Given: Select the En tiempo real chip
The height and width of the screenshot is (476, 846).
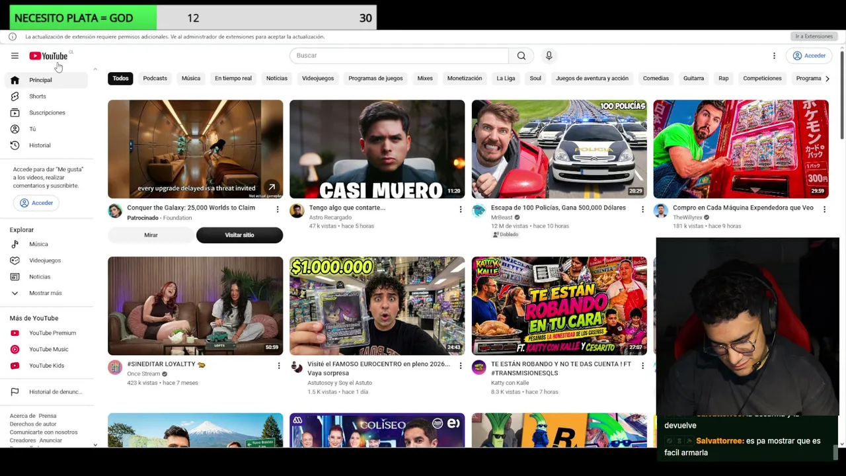Looking at the screenshot, I should pos(233,79).
